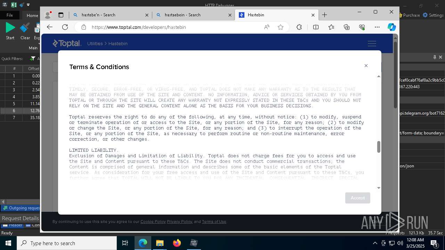Click the Accept button
Viewport: 445px width, 250px height.
pos(357,198)
